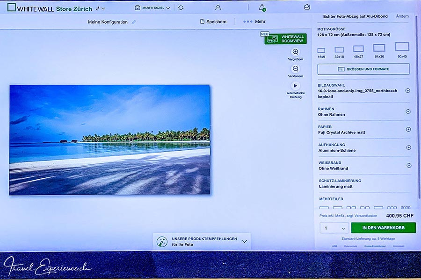Open the quantity dropdown showing 1
This screenshot has height=280, width=421.
click(334, 228)
